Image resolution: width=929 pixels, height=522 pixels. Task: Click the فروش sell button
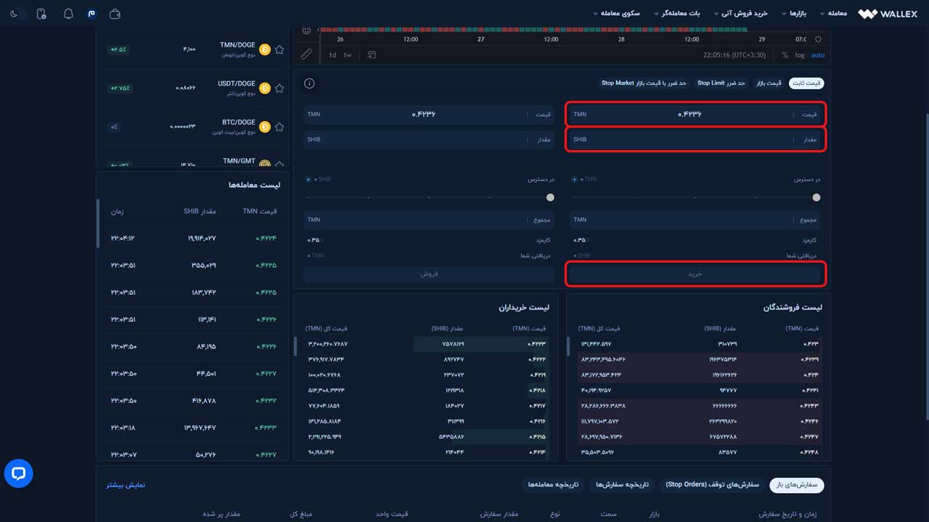pyautogui.click(x=430, y=274)
